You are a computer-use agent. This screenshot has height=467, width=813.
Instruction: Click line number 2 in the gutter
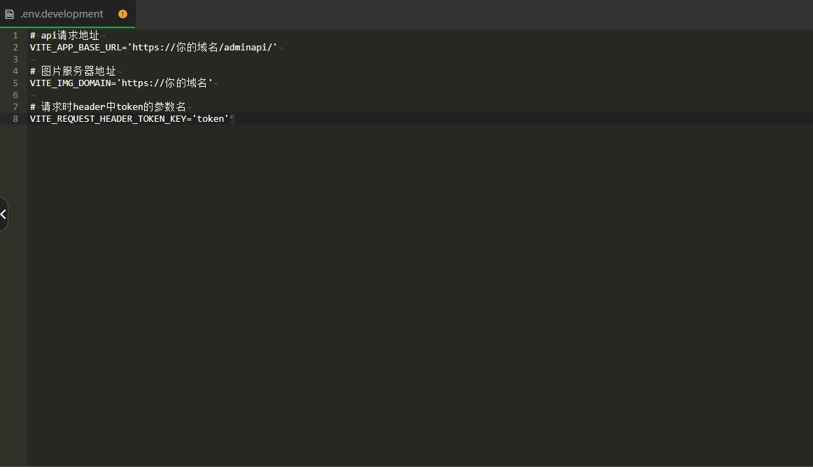pos(15,48)
